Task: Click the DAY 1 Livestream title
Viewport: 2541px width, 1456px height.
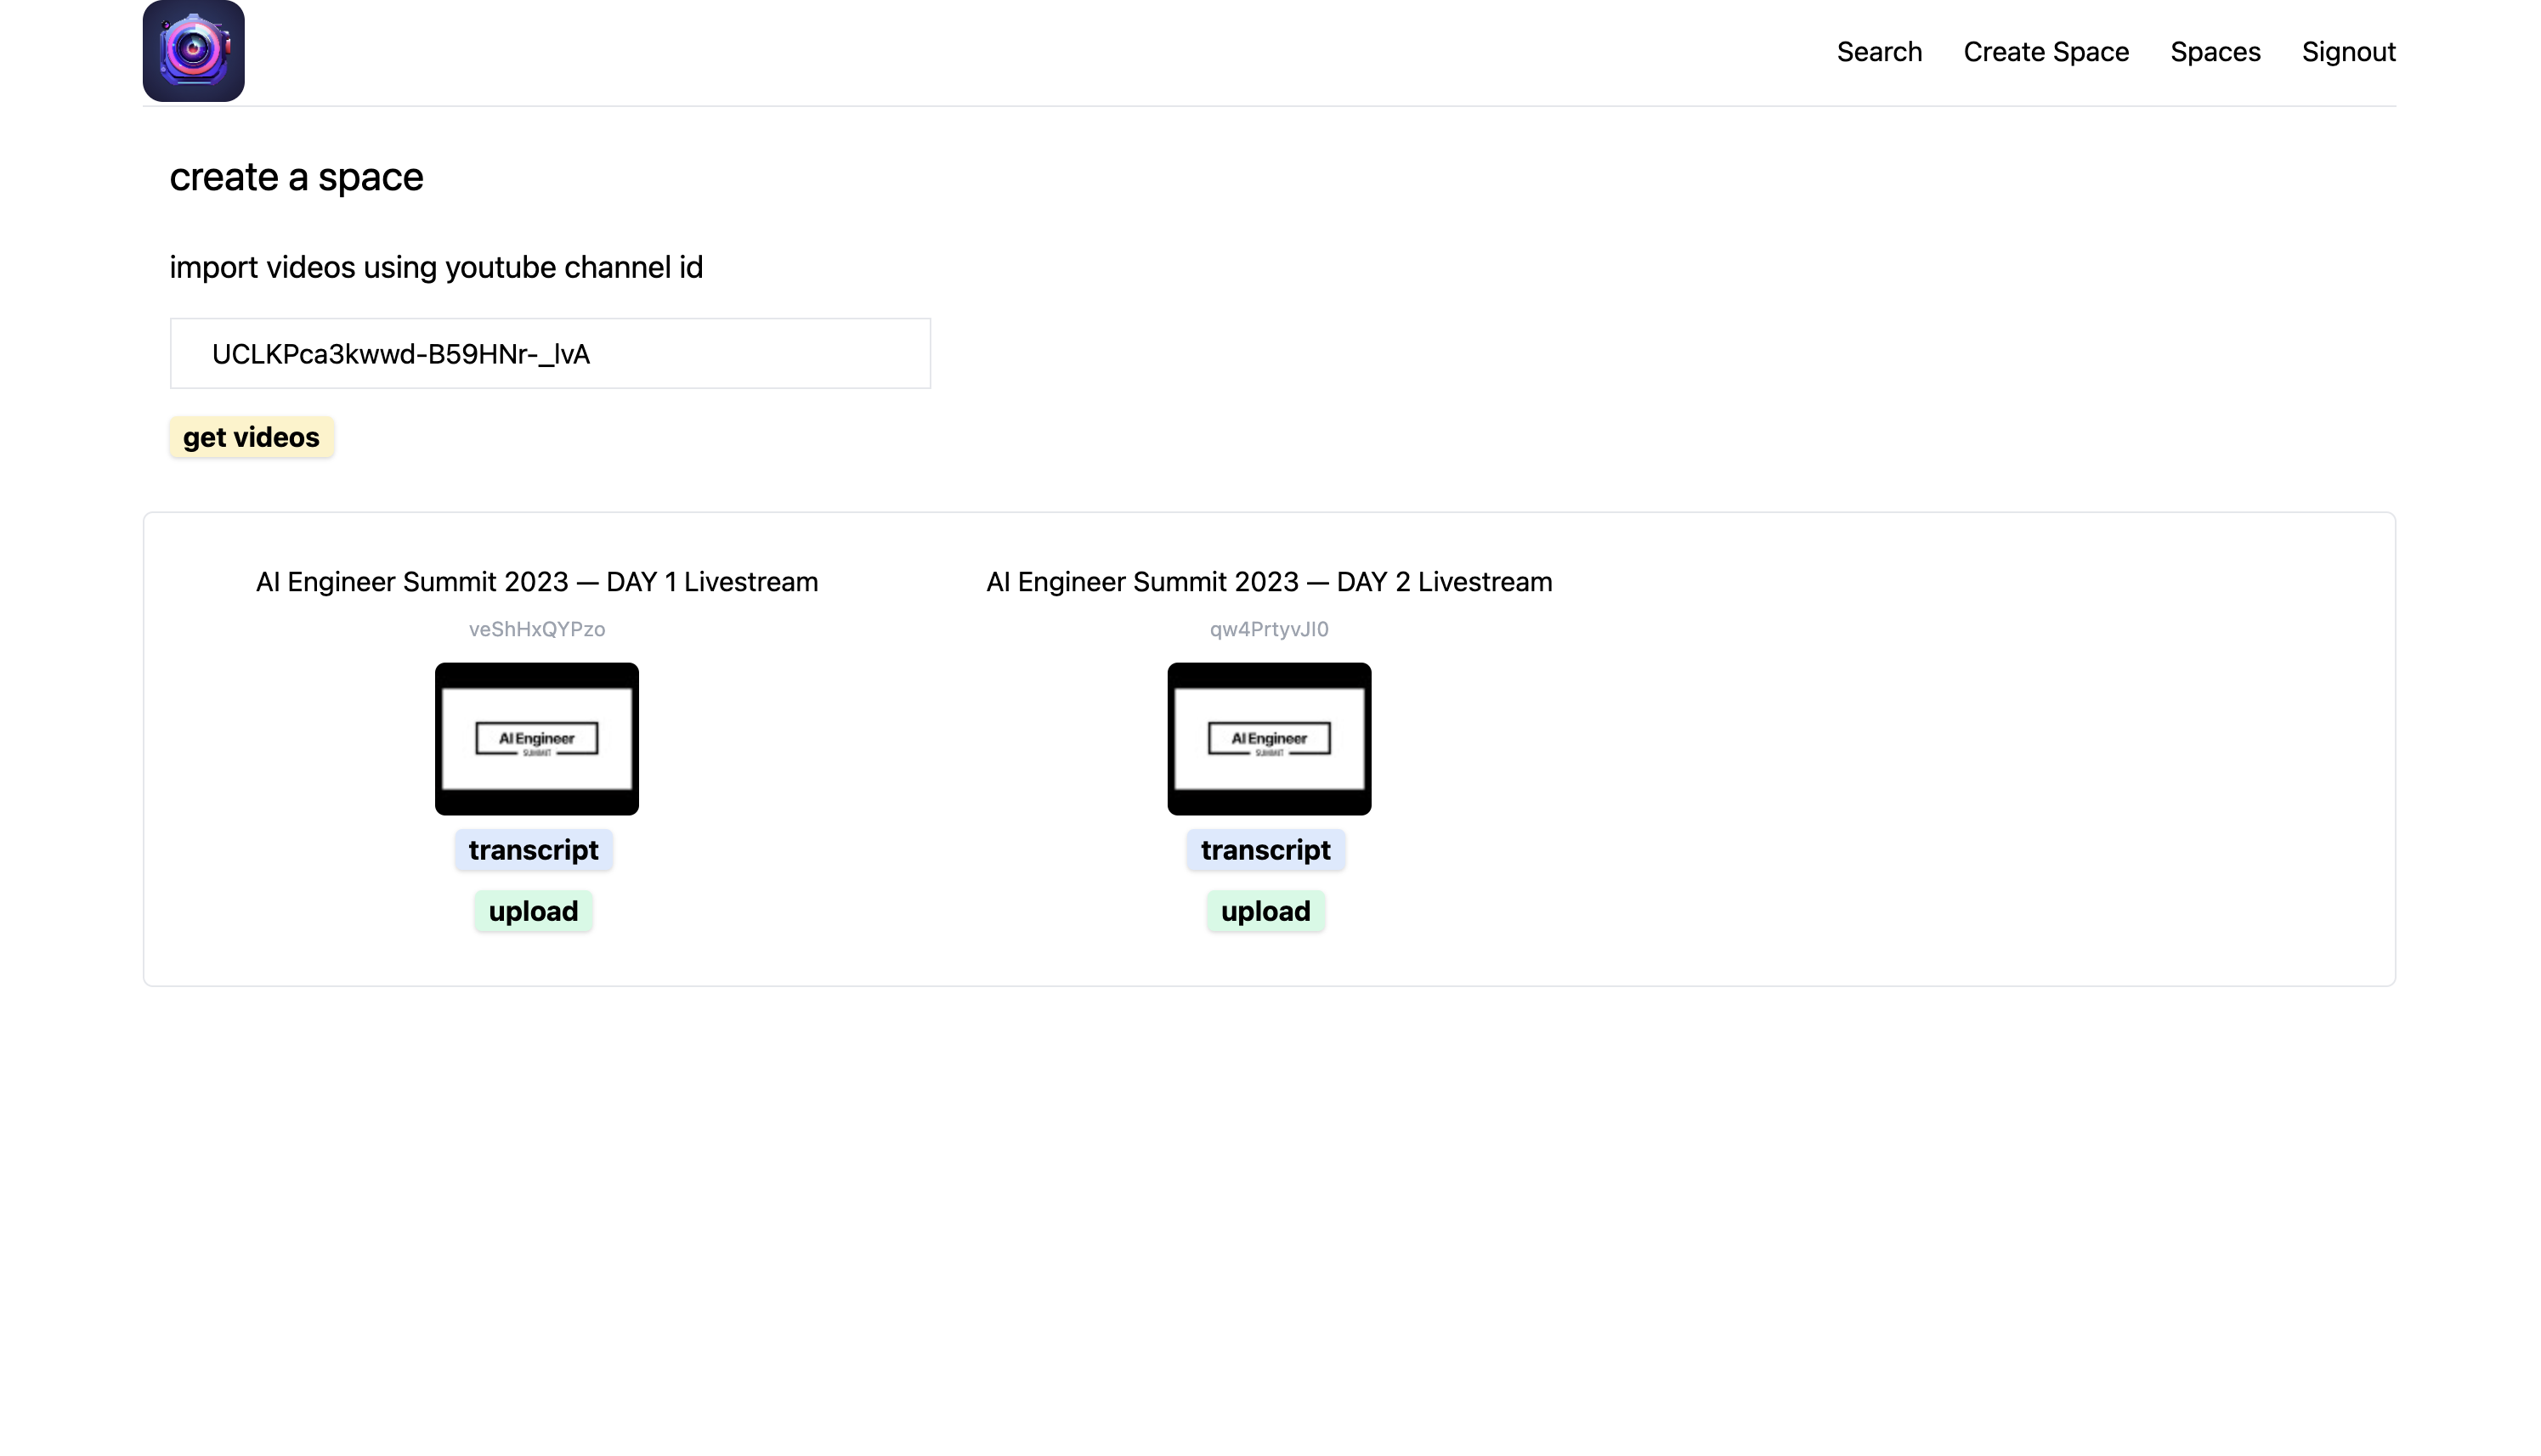Action: (536, 582)
